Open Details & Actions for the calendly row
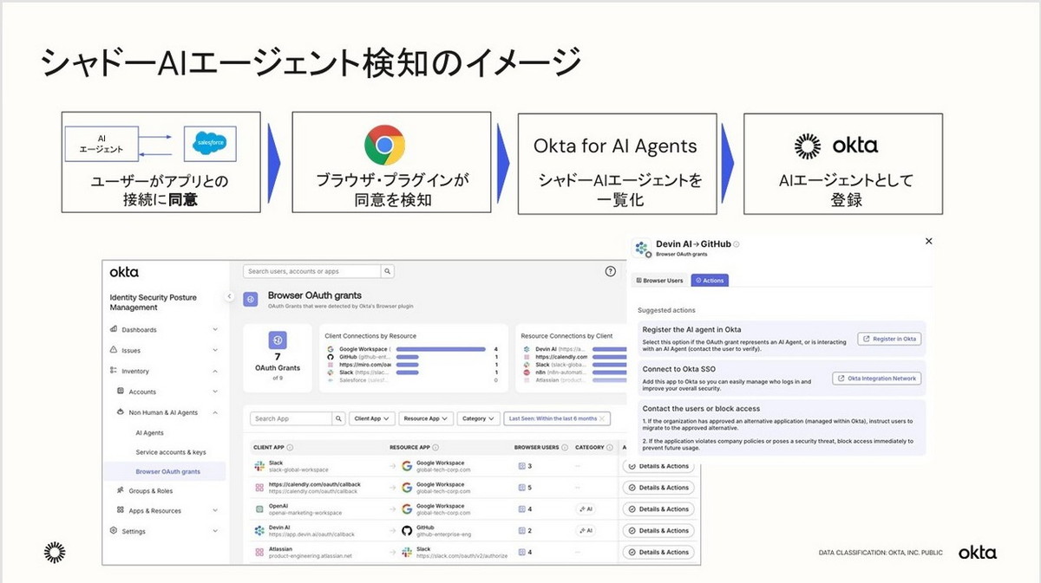Viewport: 1041px width, 583px height. (658, 488)
